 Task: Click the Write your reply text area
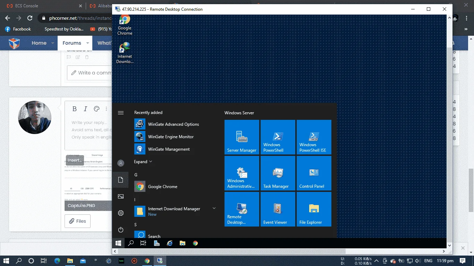(88, 130)
